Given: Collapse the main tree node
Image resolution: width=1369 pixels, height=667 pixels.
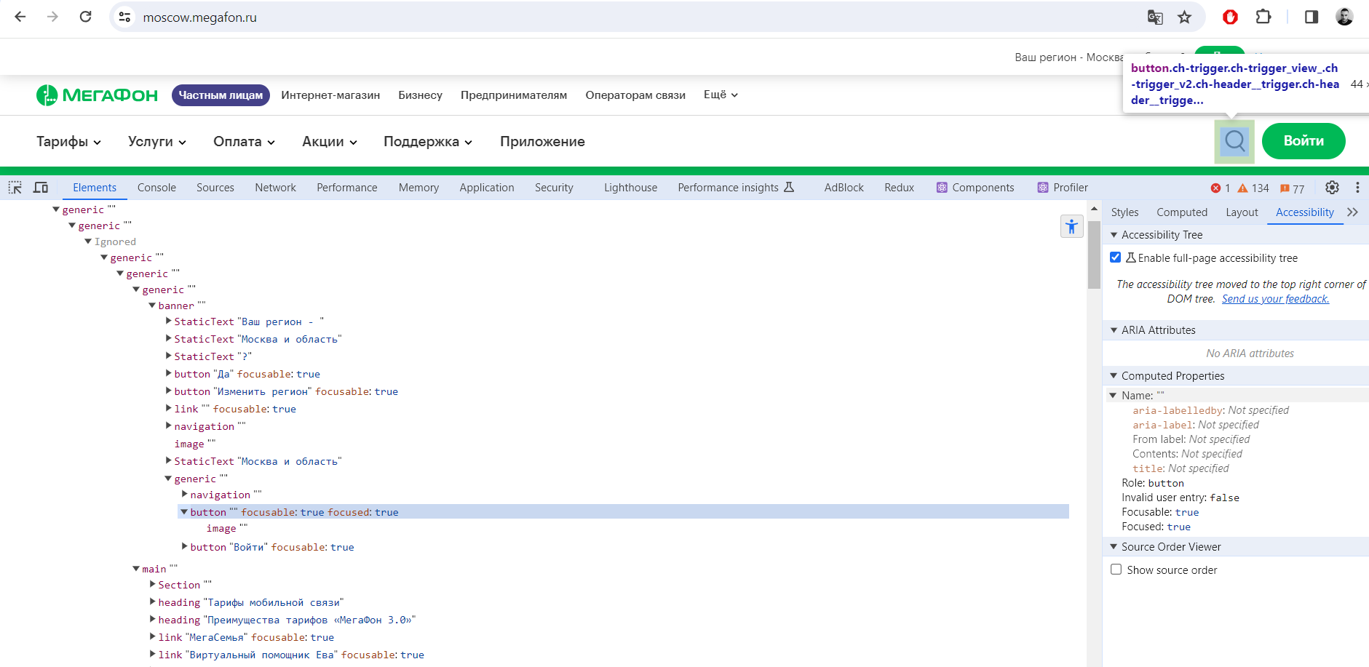Looking at the screenshot, I should 136,569.
